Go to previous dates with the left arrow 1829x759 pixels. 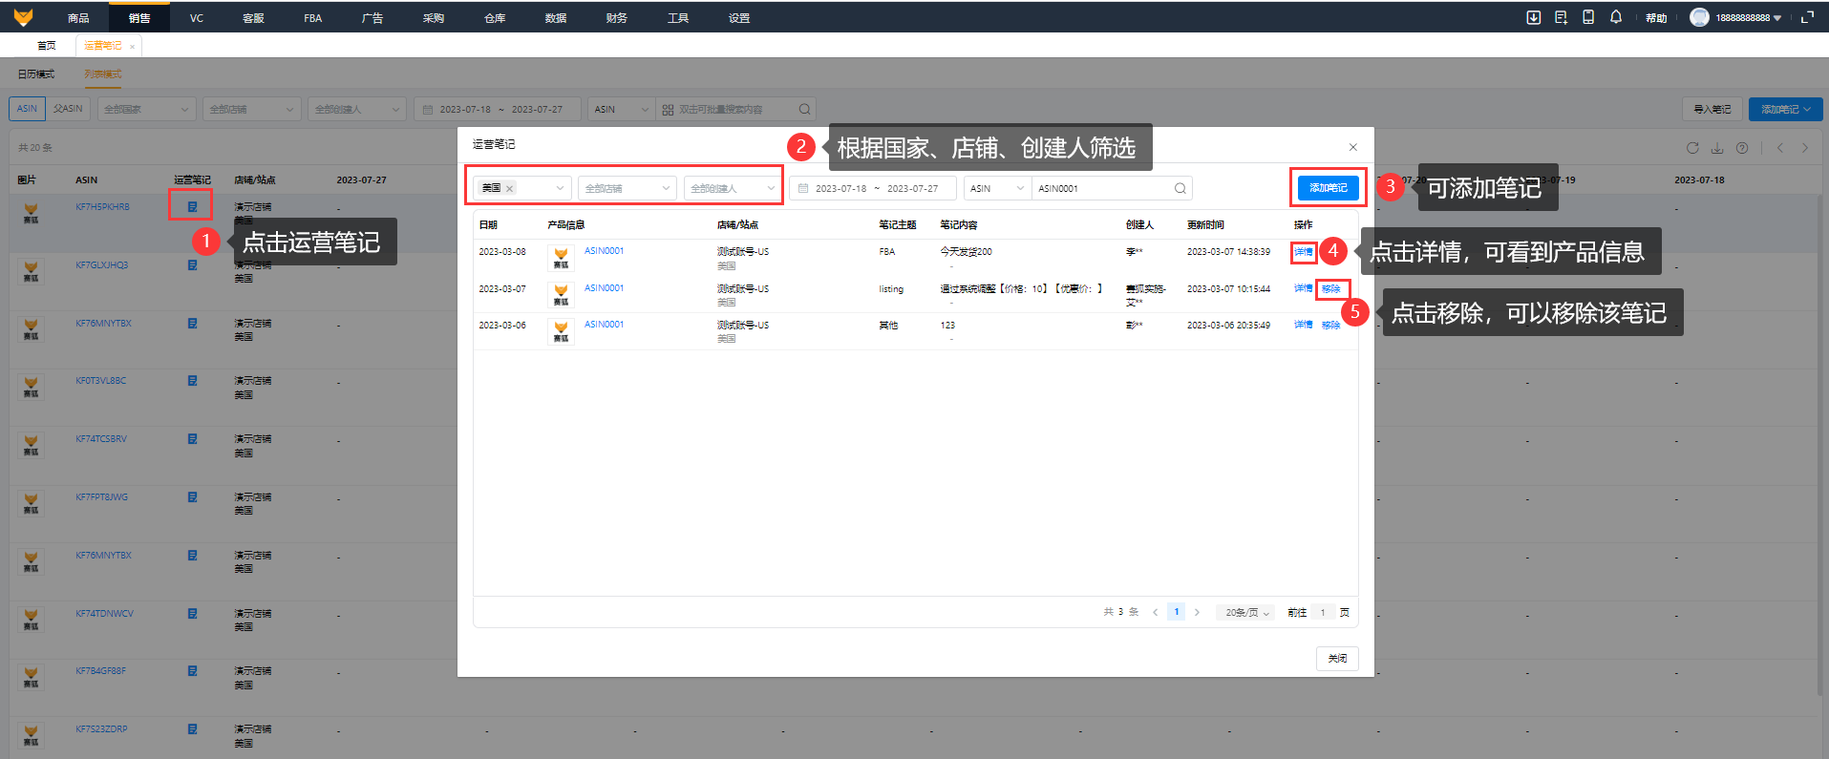(1780, 148)
